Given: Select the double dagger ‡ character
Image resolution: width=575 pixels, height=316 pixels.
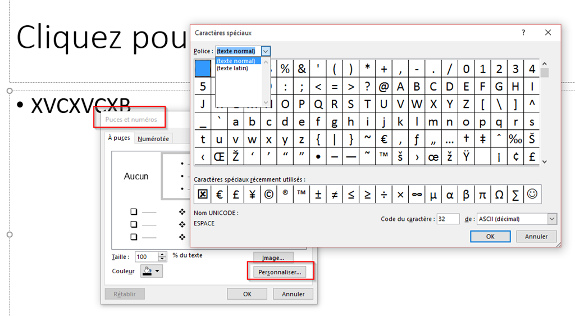Looking at the screenshot, I should tap(482, 139).
